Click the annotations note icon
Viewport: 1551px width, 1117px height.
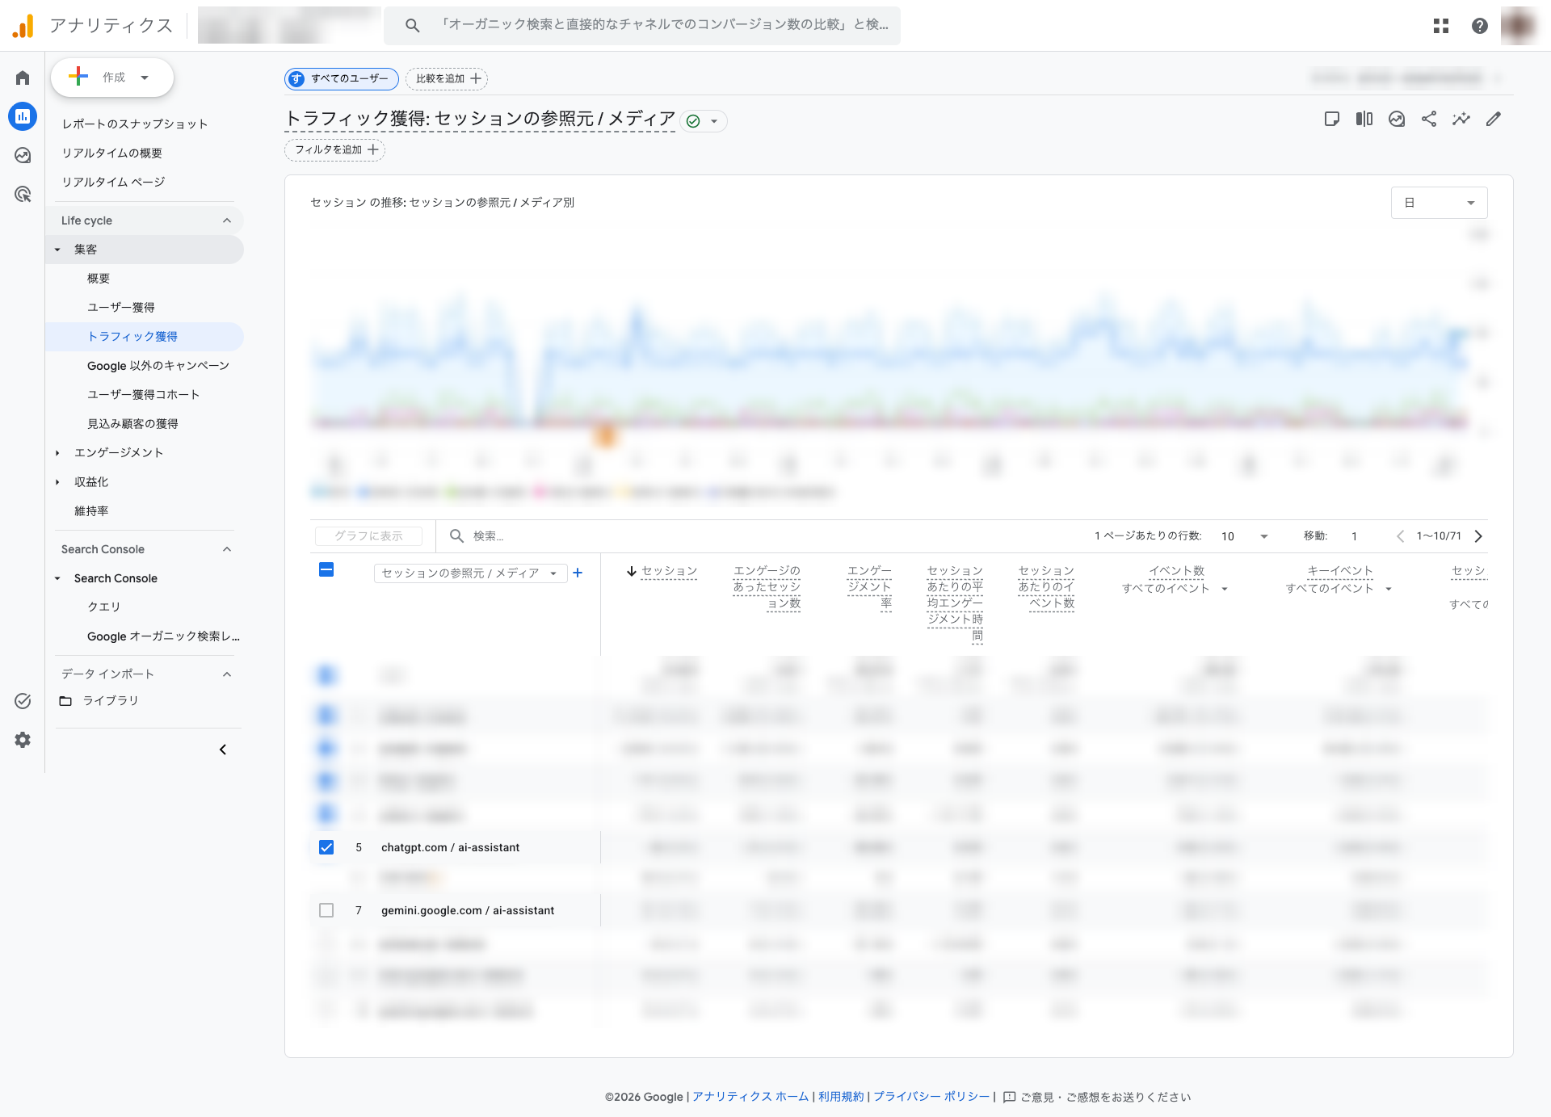click(1332, 120)
